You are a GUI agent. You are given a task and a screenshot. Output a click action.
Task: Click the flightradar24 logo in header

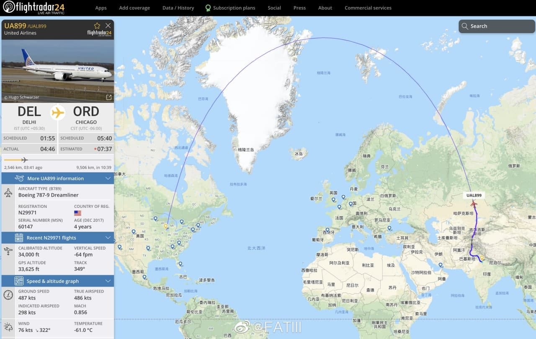pos(33,7)
